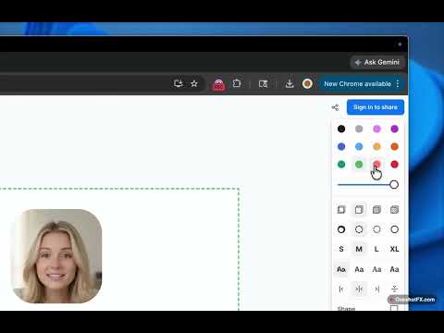Set fill style to semi
Viewport: 444px width, 333px height.
[x=359, y=210]
